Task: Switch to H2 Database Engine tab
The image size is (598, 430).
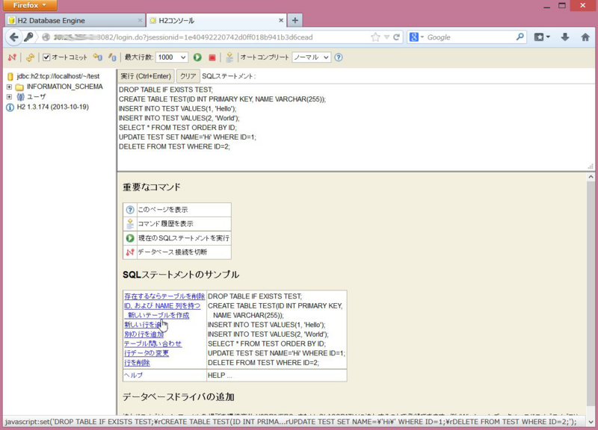Action: tap(75, 21)
